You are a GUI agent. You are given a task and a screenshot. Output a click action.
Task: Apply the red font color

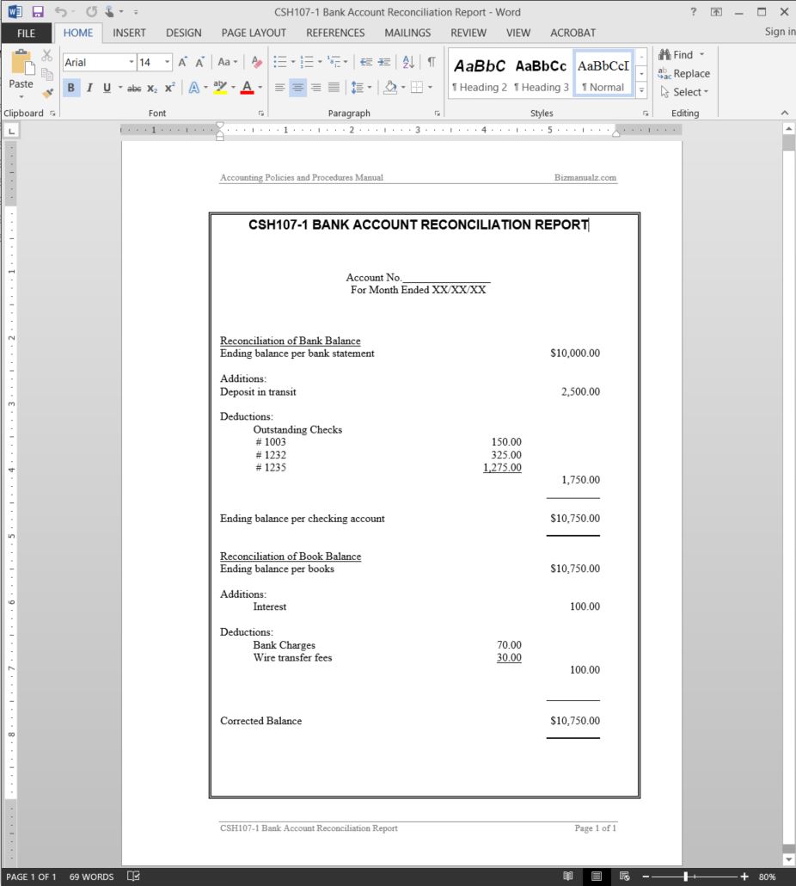point(247,88)
